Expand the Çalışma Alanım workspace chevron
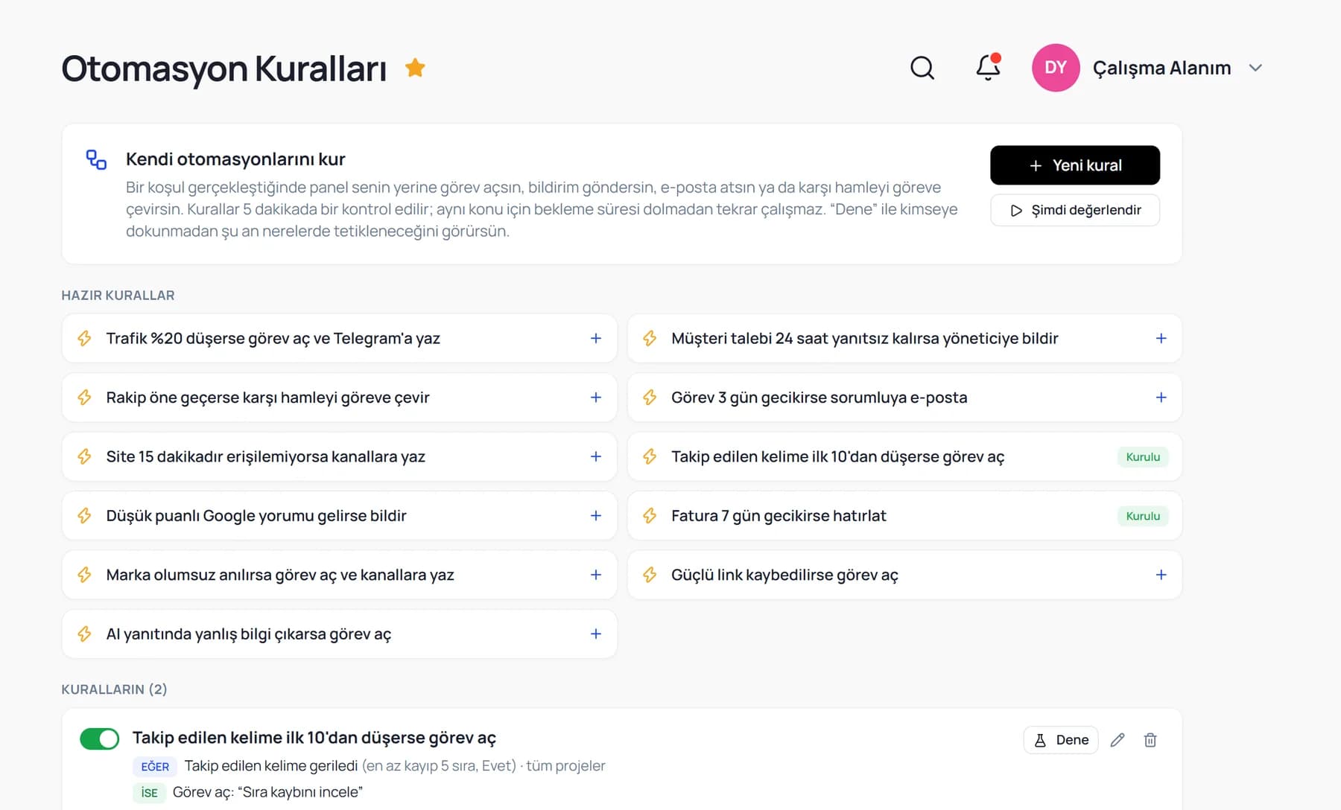Image resolution: width=1341 pixels, height=810 pixels. coord(1255,68)
